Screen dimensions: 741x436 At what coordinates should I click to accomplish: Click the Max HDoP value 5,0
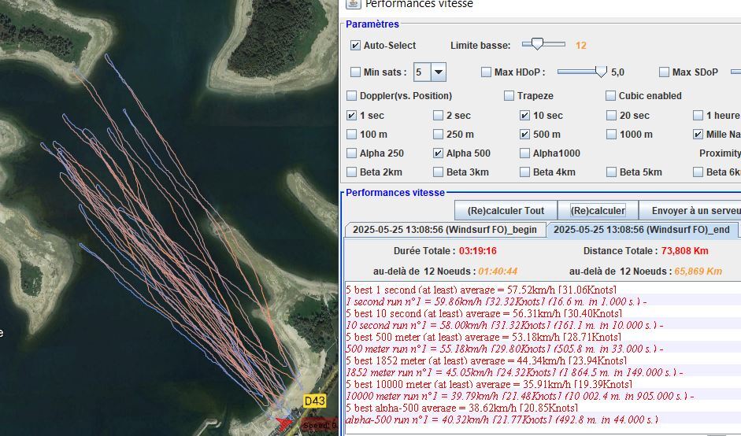pyautogui.click(x=617, y=72)
